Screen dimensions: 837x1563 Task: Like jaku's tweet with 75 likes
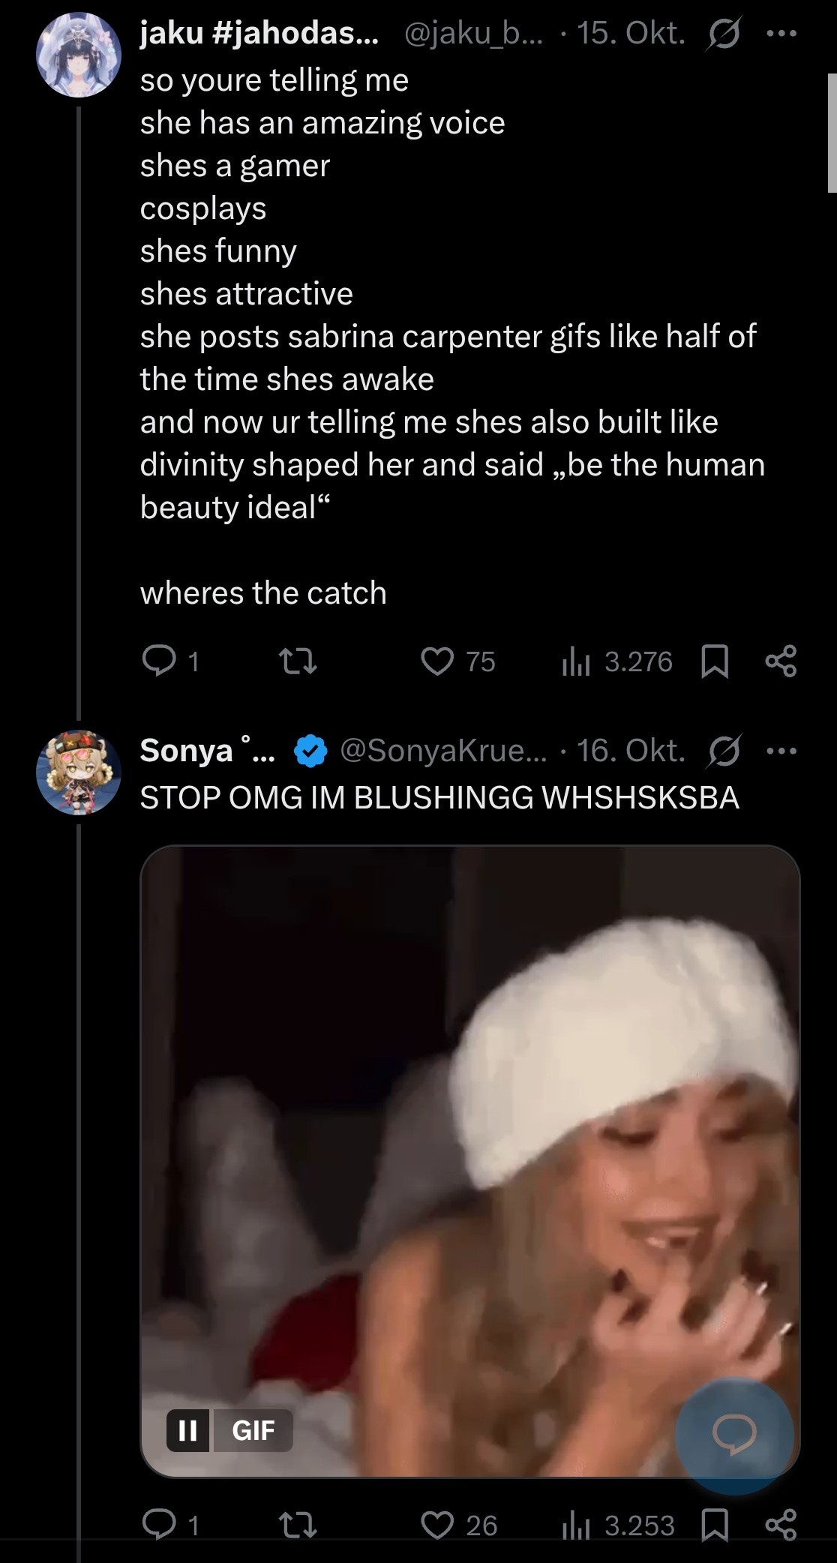(437, 661)
